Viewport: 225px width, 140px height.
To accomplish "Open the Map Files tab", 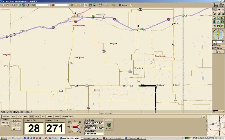I will (6, 116).
